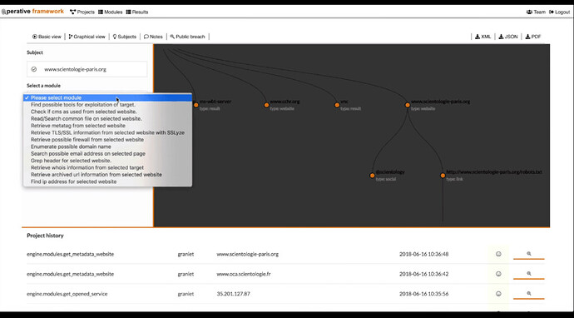Choose 'Enumerate possible domain name' option
Image resolution: width=574 pixels, height=318 pixels.
pyautogui.click(x=107, y=147)
